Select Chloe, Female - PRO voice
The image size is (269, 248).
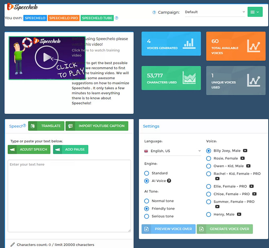coord(208,194)
